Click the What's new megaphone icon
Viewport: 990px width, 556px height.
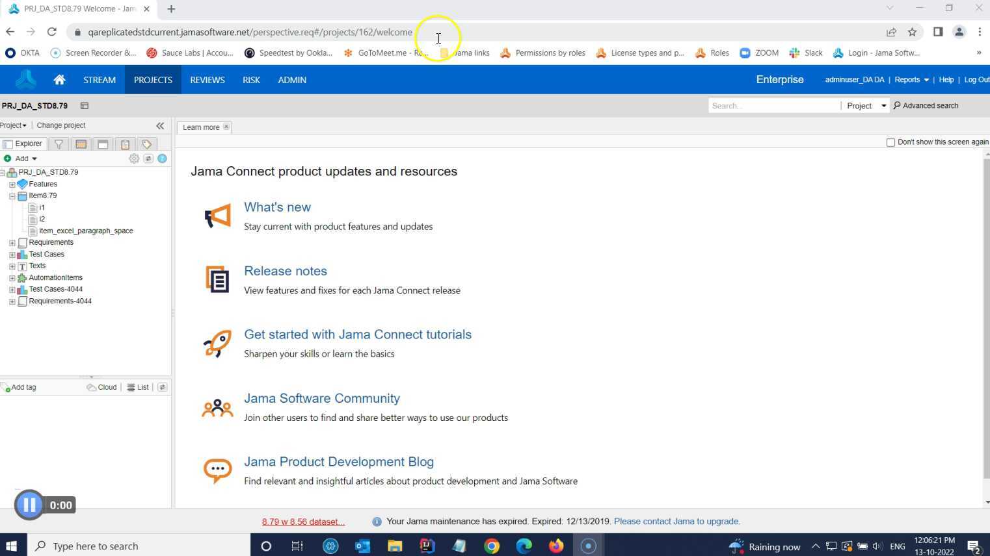pyautogui.click(x=218, y=216)
